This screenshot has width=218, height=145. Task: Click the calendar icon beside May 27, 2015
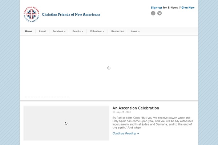coord(114,112)
